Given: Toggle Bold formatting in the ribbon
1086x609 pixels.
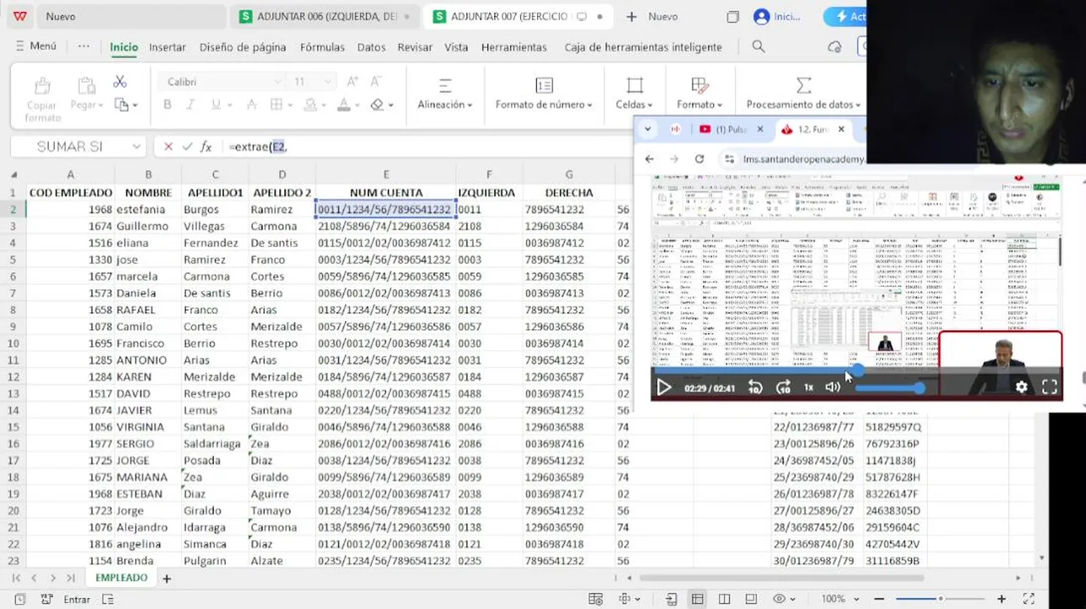Looking at the screenshot, I should 167,105.
